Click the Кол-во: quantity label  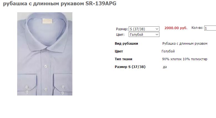pos(197,28)
